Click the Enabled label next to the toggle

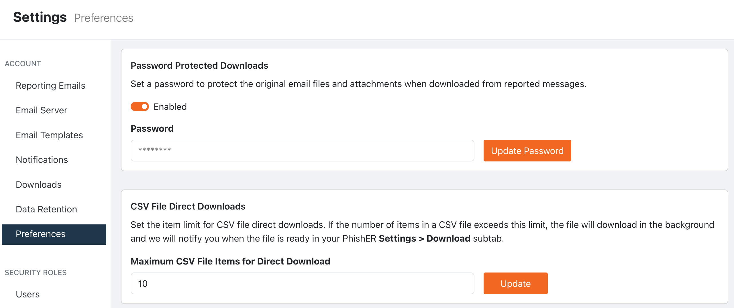170,106
